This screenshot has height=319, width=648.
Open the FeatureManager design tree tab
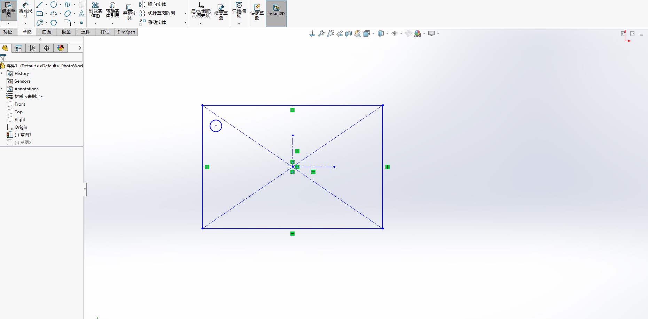(5, 48)
